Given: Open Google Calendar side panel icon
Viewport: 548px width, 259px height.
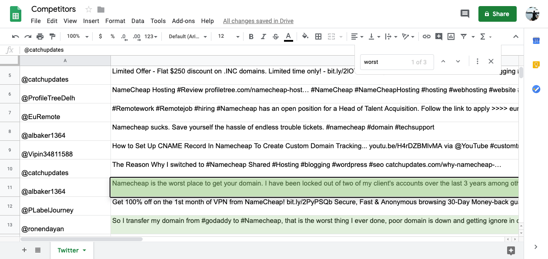Looking at the screenshot, I should 536,40.
